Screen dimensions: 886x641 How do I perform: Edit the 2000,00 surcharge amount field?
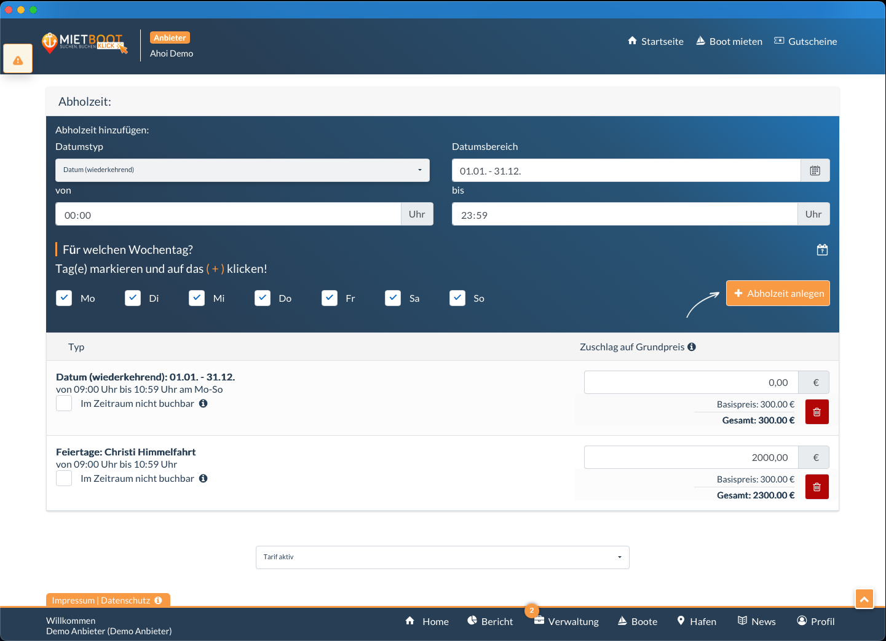[690, 457]
